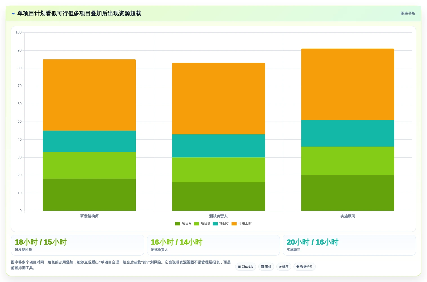Click the 项目B bar segment for 研发架构师
Screen dimensions: 427x282
coord(89,165)
